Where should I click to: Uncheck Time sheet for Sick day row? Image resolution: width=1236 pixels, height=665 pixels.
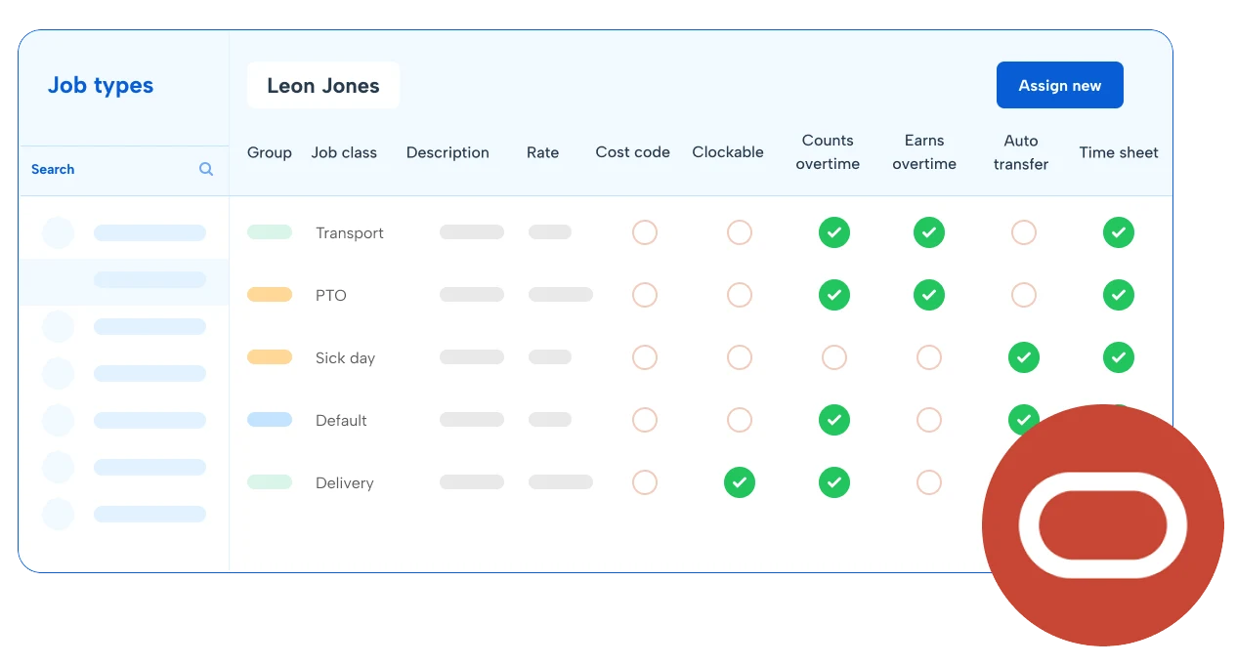pyautogui.click(x=1119, y=357)
